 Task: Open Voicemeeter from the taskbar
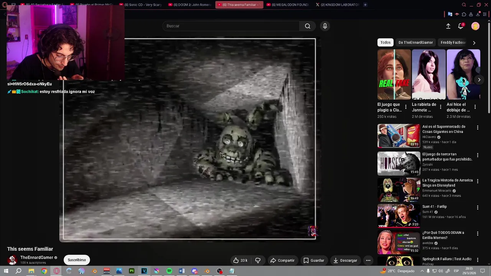click(x=107, y=271)
